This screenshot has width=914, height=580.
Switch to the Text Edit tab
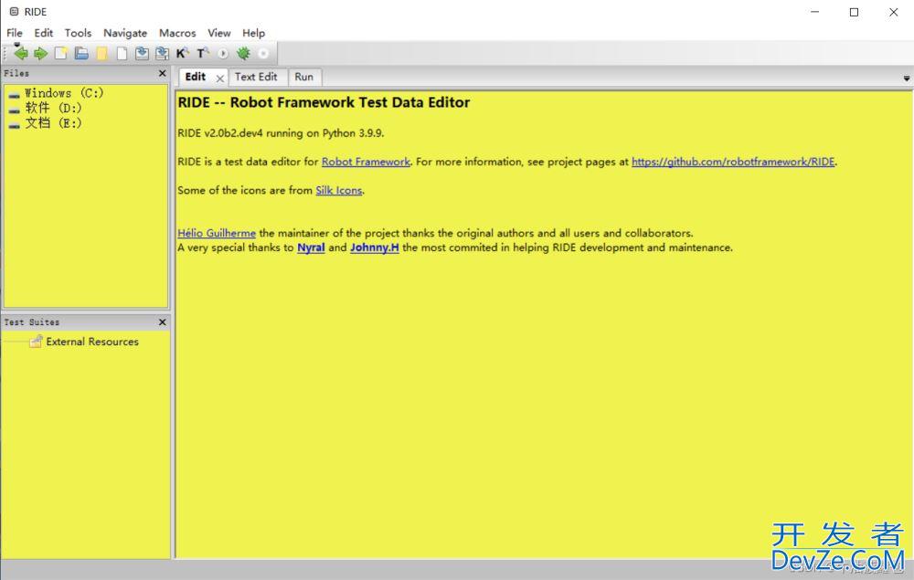pyautogui.click(x=256, y=77)
